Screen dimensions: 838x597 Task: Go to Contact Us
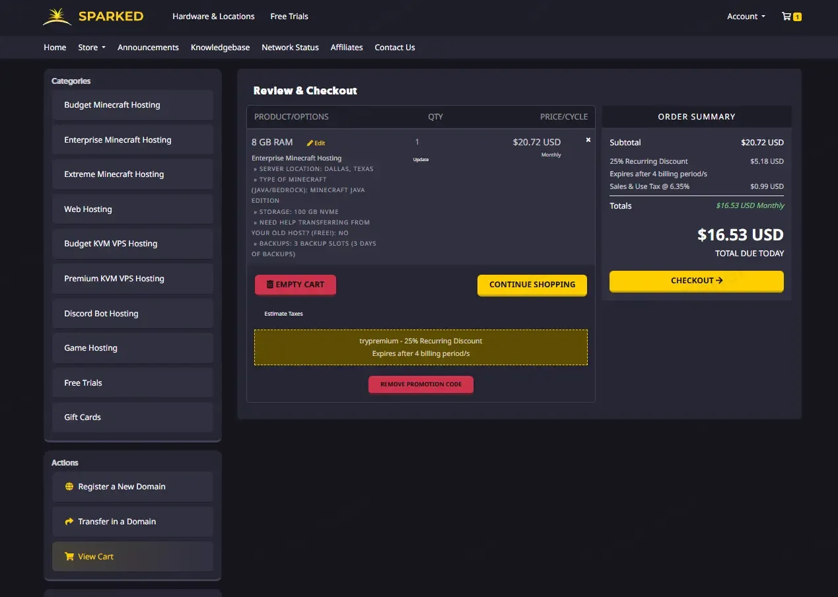coord(395,48)
